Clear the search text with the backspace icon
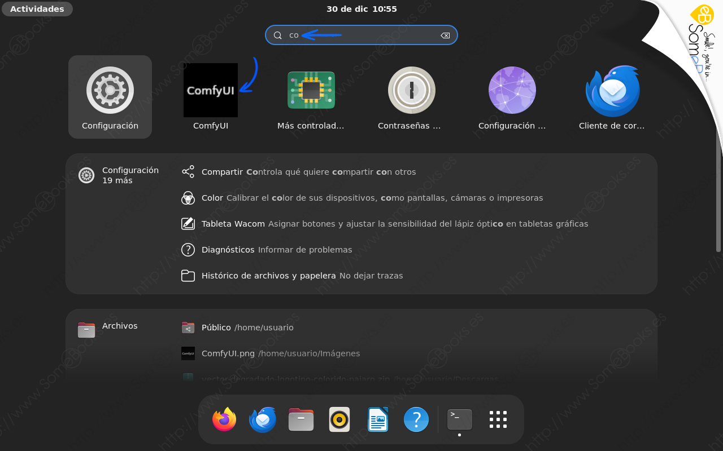This screenshot has width=723, height=451. [x=445, y=35]
